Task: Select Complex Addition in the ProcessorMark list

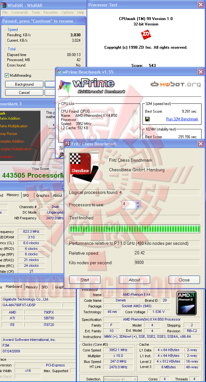Action: [12, 141]
